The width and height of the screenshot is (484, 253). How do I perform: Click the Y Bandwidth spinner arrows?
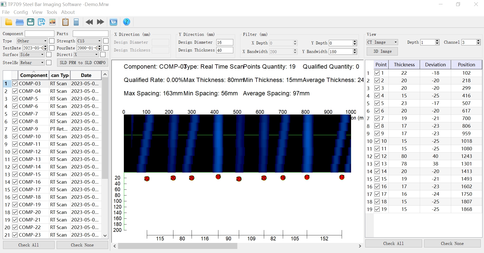[355, 51]
